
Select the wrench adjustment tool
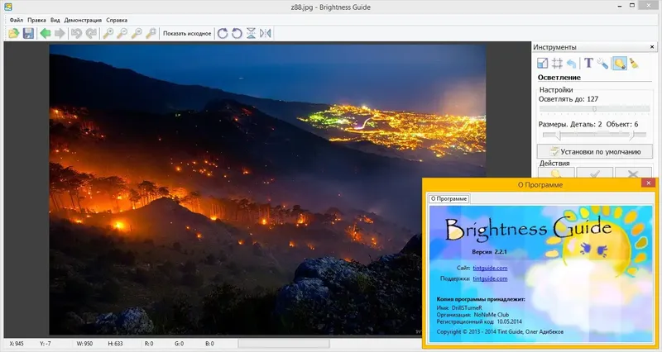[x=603, y=64]
